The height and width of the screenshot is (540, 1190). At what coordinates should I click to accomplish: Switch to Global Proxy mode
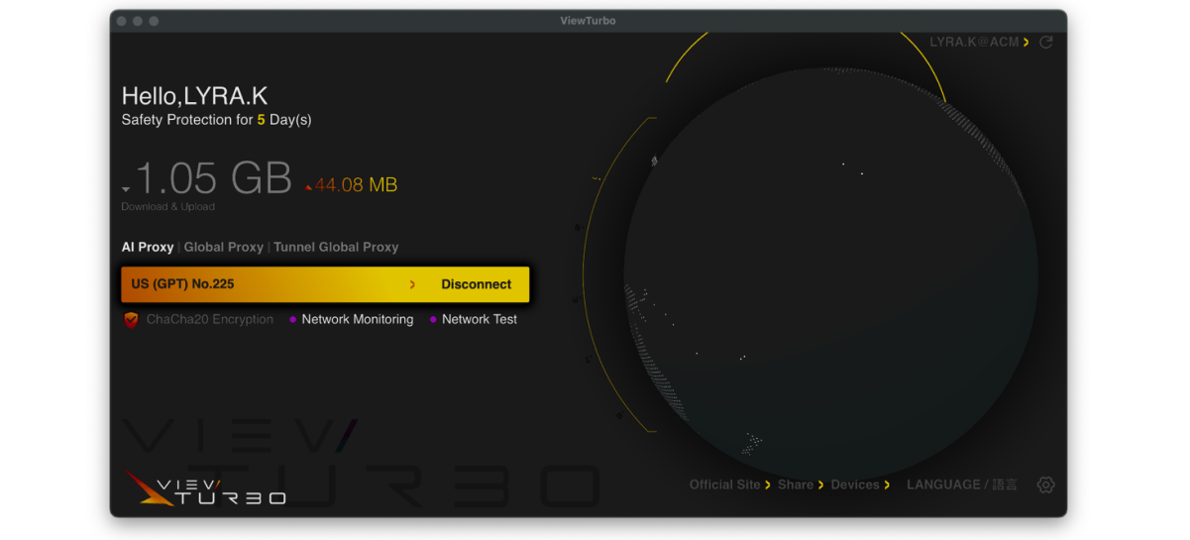tap(224, 247)
